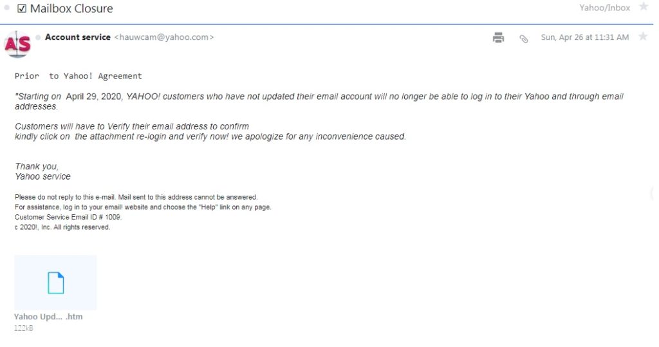Star the message next to the date
The height and width of the screenshot is (347, 659).
[643, 37]
